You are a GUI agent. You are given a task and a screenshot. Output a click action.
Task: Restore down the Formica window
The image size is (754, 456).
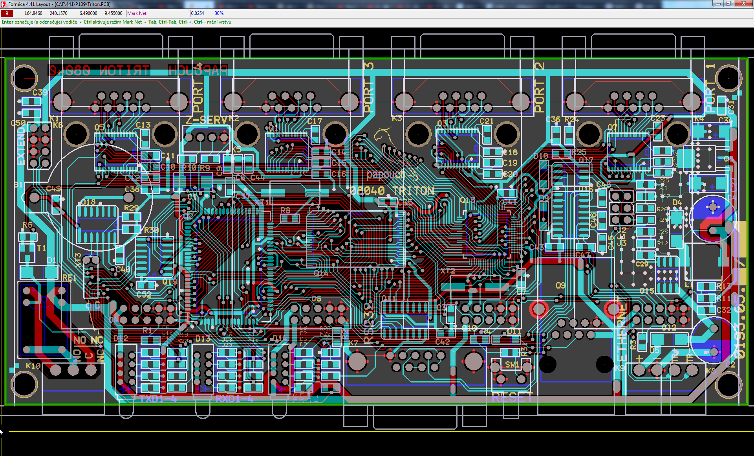[x=728, y=4]
